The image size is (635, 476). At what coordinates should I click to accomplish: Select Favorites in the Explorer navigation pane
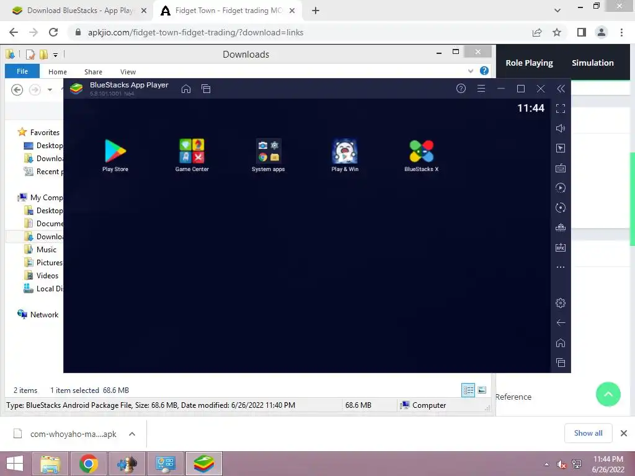tap(38, 133)
